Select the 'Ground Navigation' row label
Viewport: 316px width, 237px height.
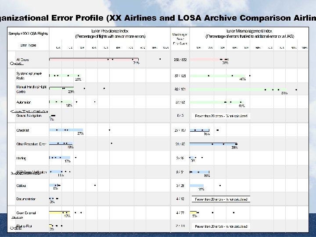tap(29, 116)
